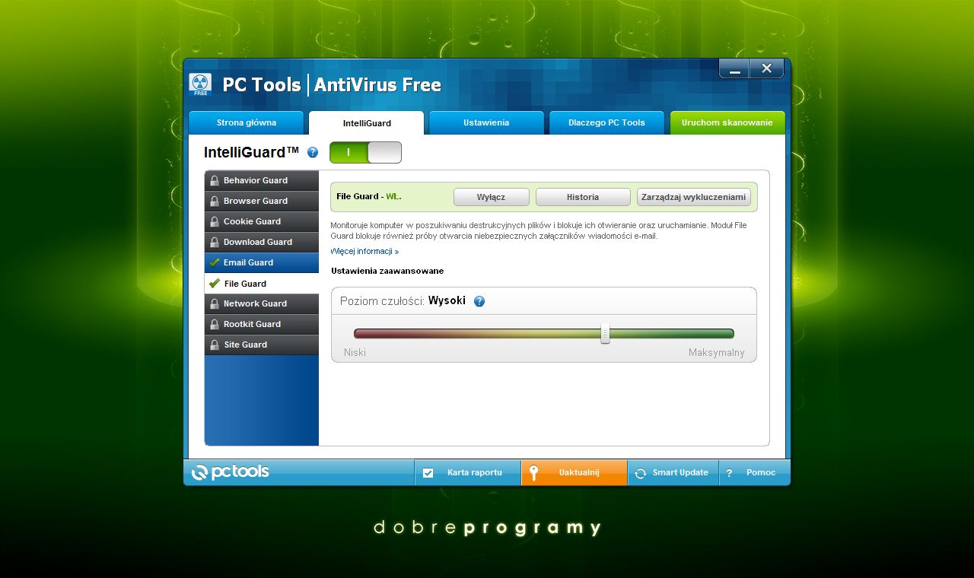Click Zarządzaj wykluczeniami button

pyautogui.click(x=694, y=197)
